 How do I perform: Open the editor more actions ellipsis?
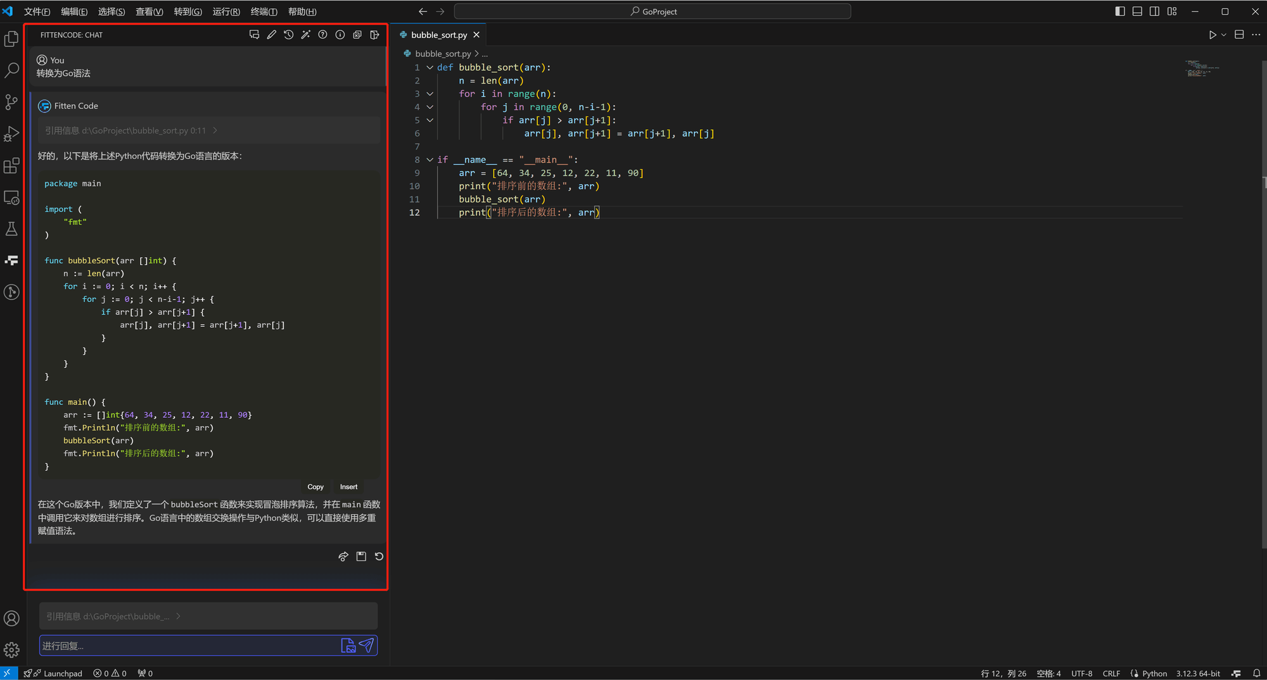[x=1256, y=35]
